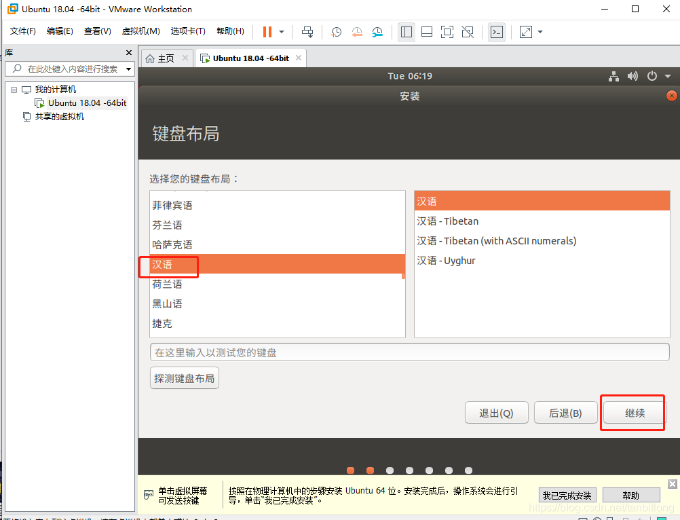Revert to previous snapshot icon
680x520 pixels.
[x=357, y=32]
